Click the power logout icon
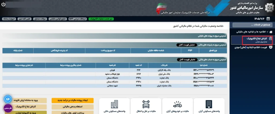Image resolution: width=275 pixels, height=114 pixels. pyautogui.click(x=3, y=4)
